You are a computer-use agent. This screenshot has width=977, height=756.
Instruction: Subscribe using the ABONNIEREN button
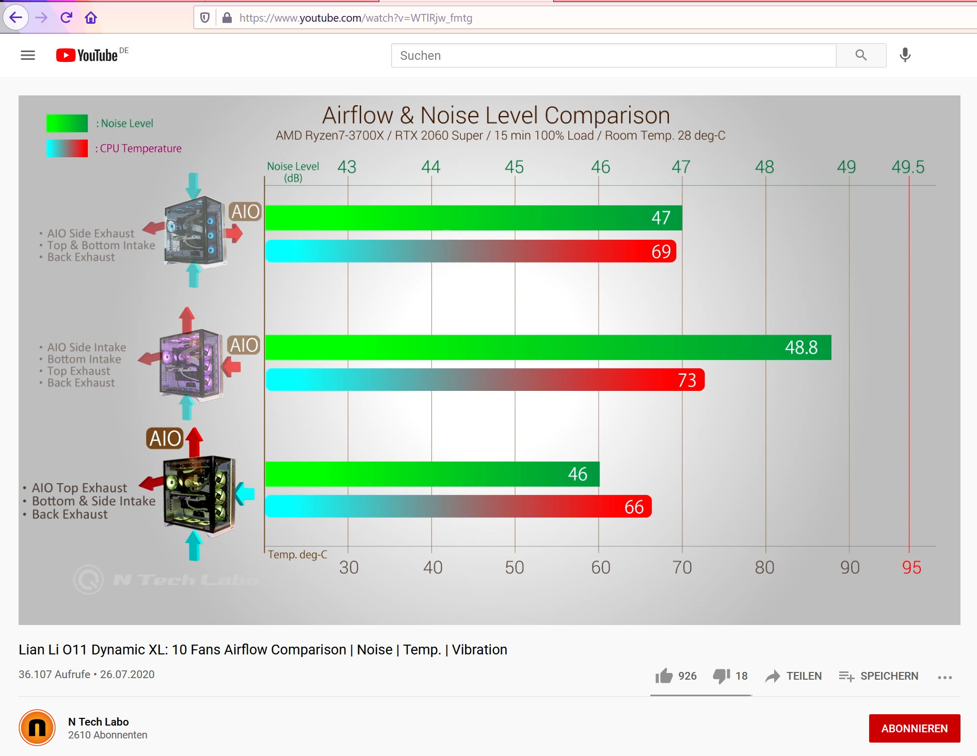tap(915, 728)
